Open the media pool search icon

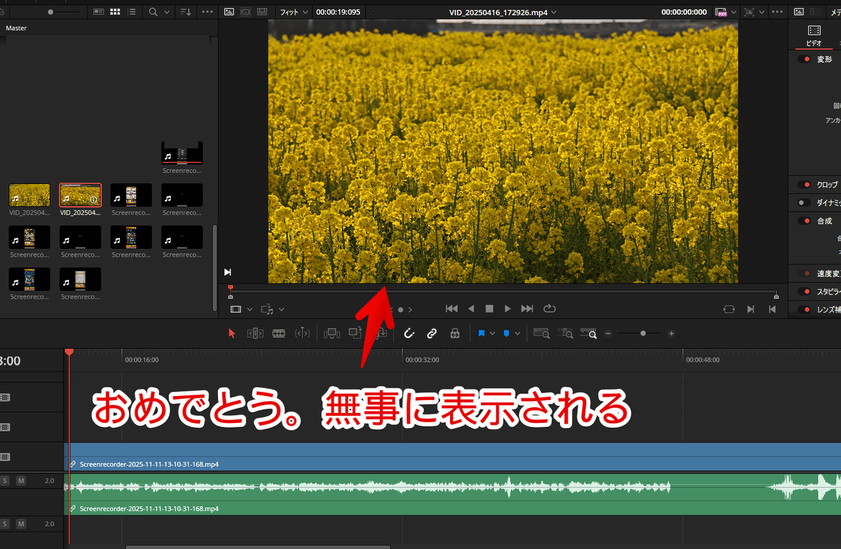click(x=153, y=12)
